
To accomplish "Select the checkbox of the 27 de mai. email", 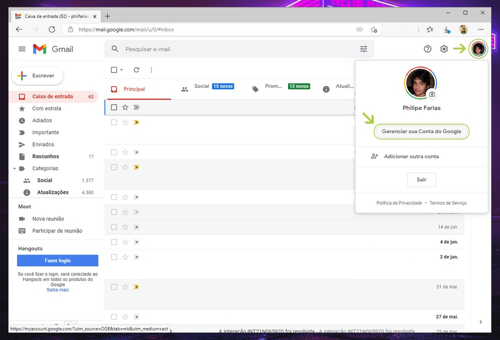I will pos(114,316).
